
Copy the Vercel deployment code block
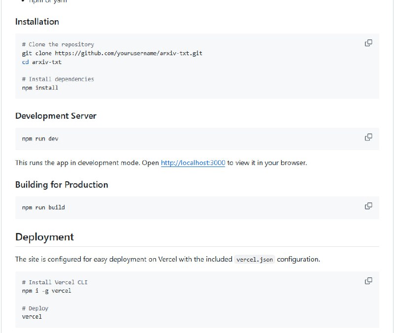point(368,281)
